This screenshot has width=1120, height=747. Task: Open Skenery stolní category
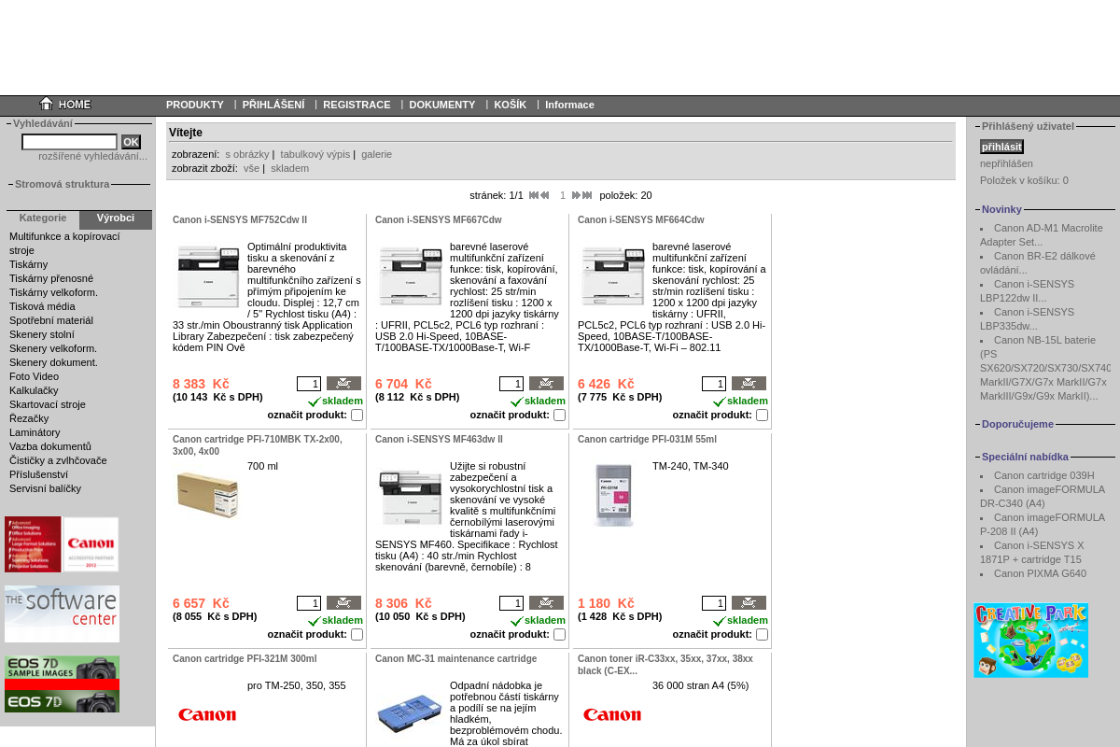click(42, 334)
